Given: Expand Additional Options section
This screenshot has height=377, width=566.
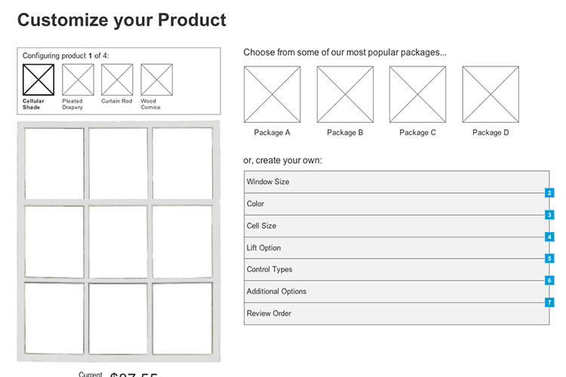Looking at the screenshot, I should click(396, 292).
